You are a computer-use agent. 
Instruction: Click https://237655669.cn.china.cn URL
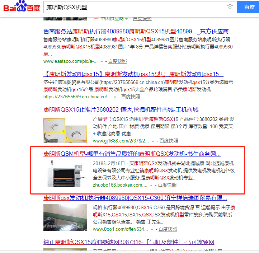[x=77, y=97]
